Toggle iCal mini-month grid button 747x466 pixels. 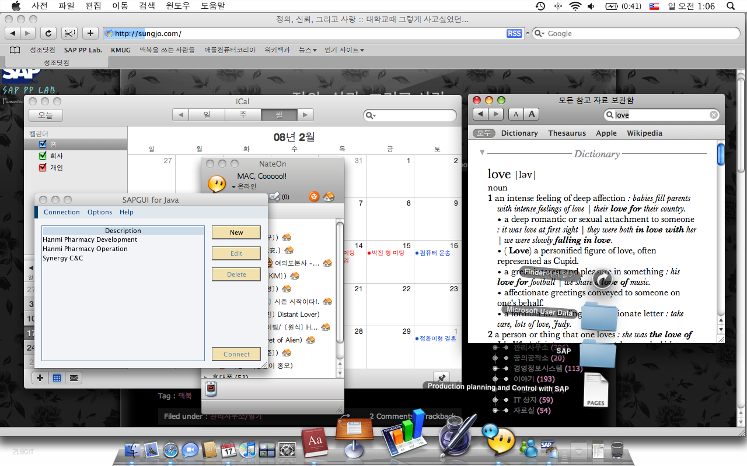click(57, 377)
